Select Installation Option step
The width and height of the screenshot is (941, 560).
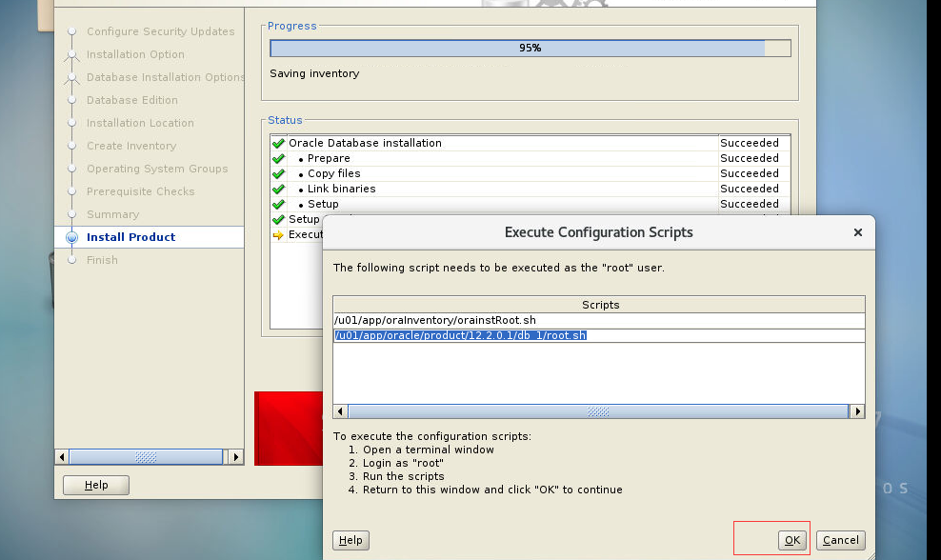(135, 54)
